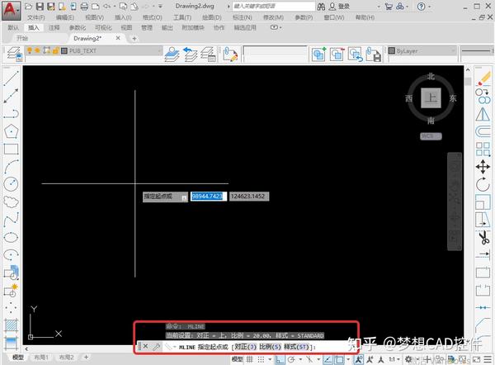Select the Copy objects tool
The image size is (495, 365).
coord(483,96)
